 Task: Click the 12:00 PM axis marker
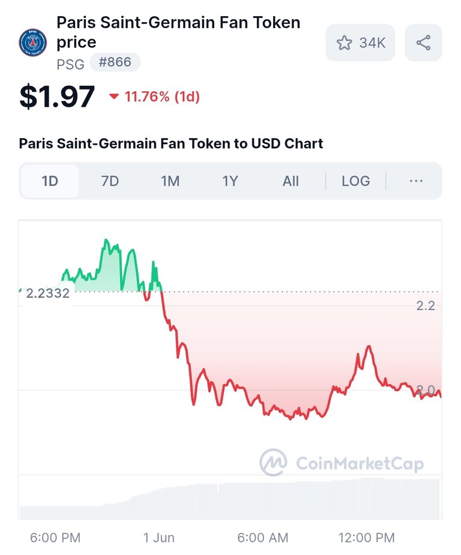point(366,538)
